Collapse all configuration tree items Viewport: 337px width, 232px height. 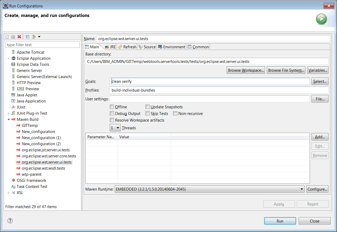coord(27,37)
